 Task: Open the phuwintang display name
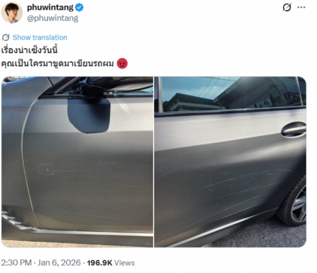coord(50,8)
